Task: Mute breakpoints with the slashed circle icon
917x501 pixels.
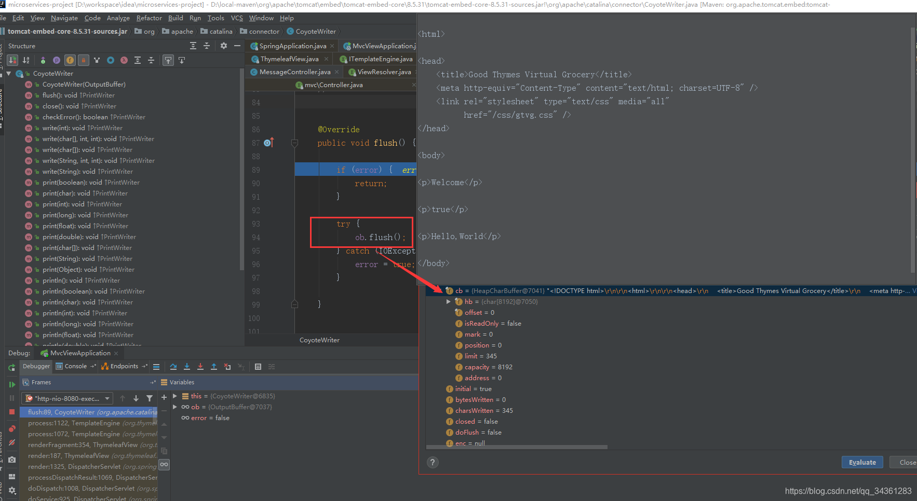Action: [11, 442]
